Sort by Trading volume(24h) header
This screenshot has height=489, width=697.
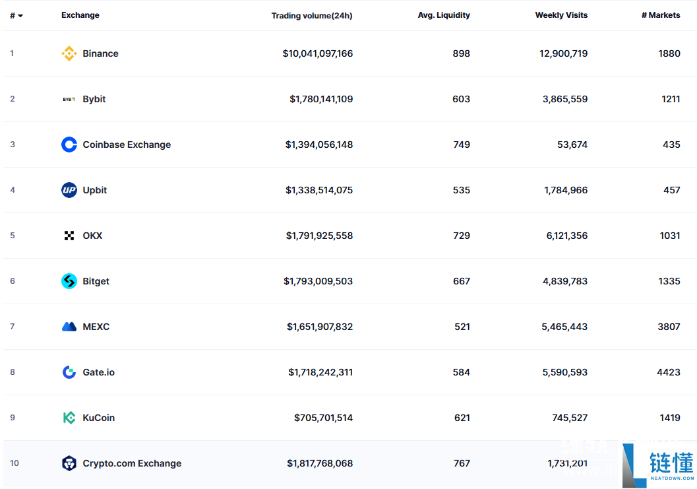tap(312, 16)
